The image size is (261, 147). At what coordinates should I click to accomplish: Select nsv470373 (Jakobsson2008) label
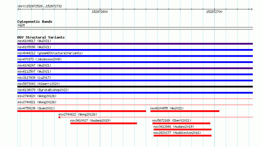coord(40,59)
